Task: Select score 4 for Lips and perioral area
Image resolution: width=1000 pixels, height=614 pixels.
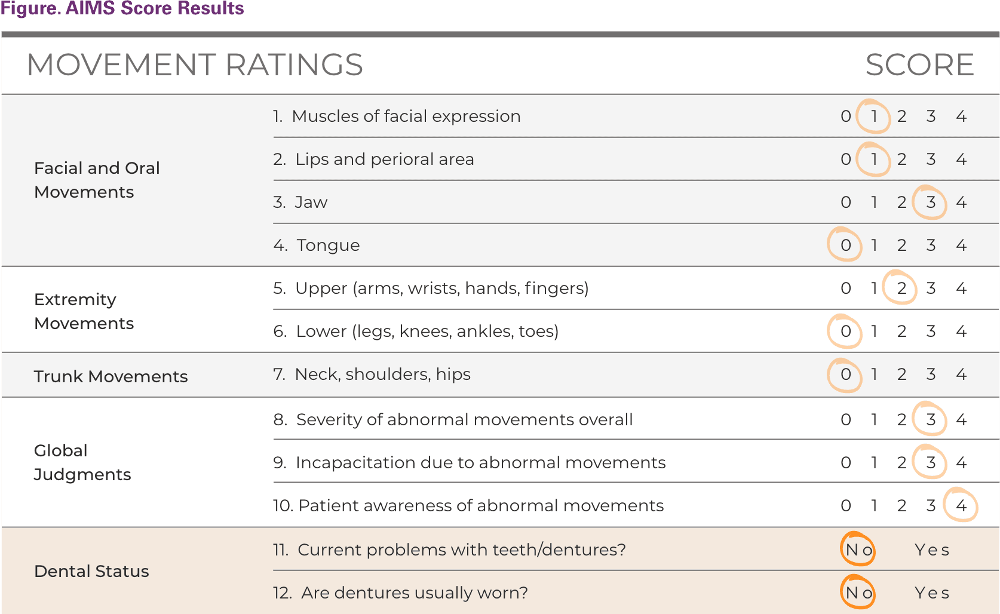Action: coord(961,159)
